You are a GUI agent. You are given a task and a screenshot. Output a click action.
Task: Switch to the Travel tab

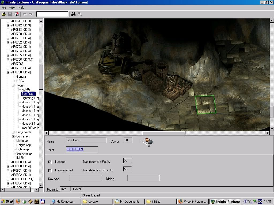coord(77,189)
